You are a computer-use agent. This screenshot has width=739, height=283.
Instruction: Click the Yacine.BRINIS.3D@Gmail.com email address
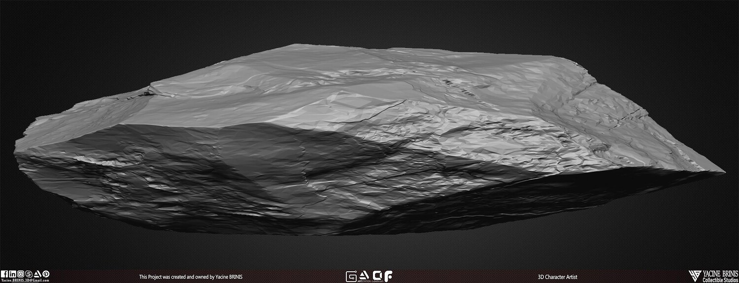pos(25,281)
